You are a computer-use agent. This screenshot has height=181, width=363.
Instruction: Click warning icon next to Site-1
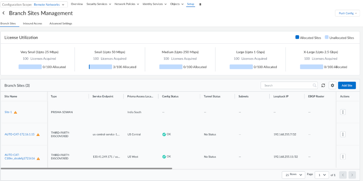15,112
